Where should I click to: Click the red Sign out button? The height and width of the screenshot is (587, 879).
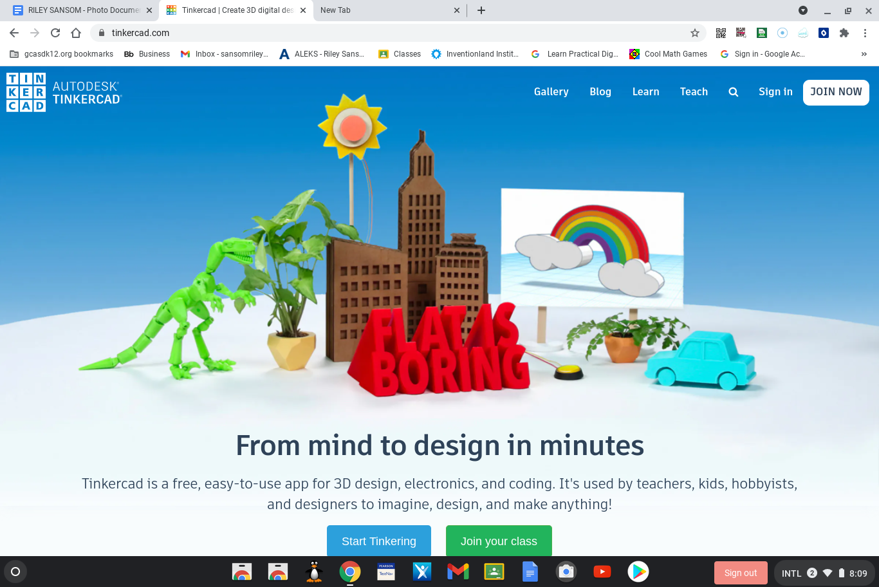coord(741,572)
